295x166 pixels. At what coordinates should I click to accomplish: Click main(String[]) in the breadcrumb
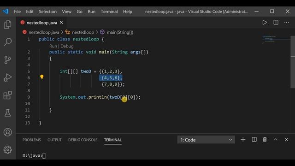(x=120, y=32)
